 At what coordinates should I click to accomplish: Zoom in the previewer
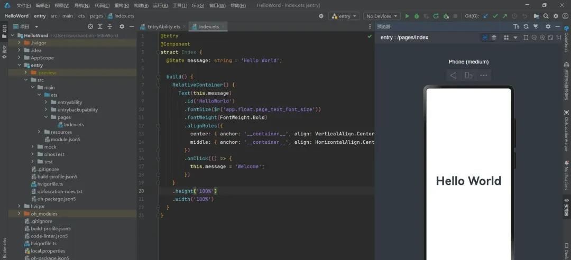[x=542, y=38]
